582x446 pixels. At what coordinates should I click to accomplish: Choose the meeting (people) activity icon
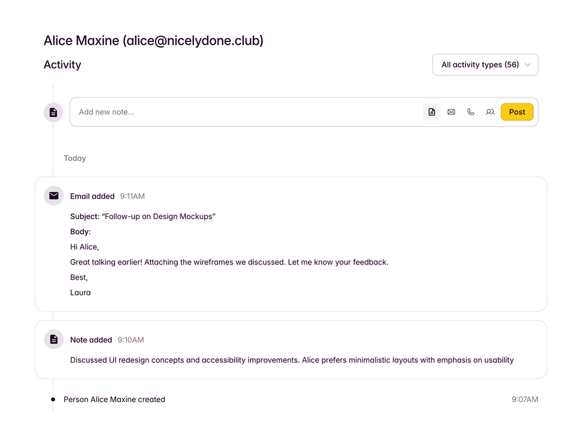point(490,112)
